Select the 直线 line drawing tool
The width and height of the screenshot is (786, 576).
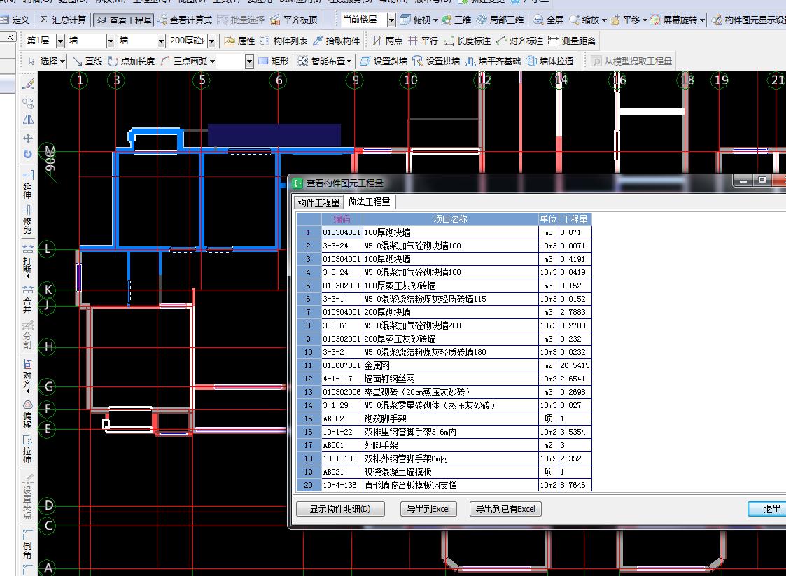tap(87, 61)
